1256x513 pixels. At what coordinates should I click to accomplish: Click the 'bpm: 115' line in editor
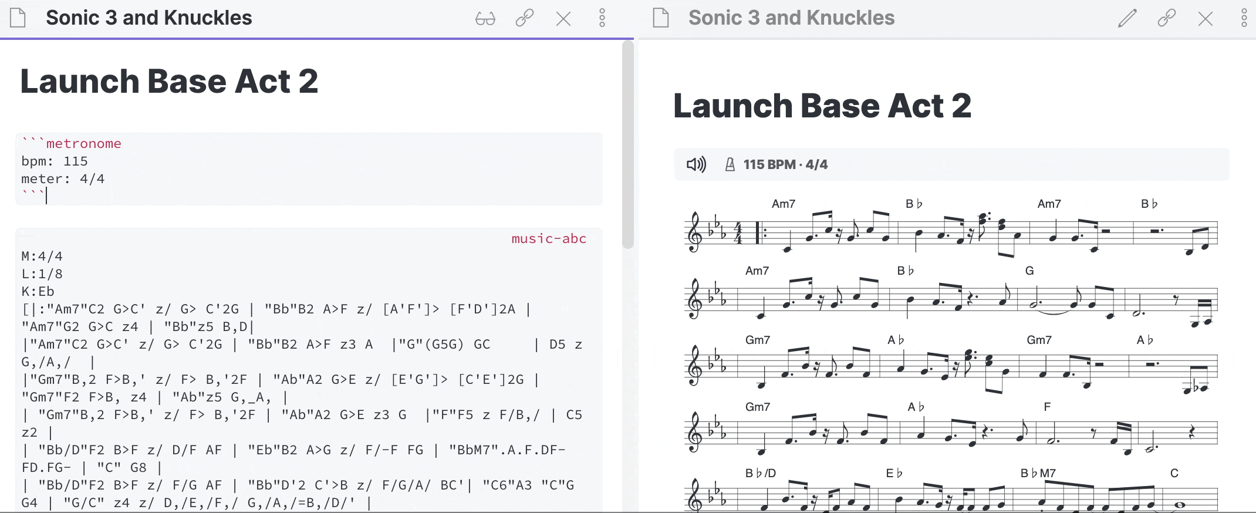[55, 161]
